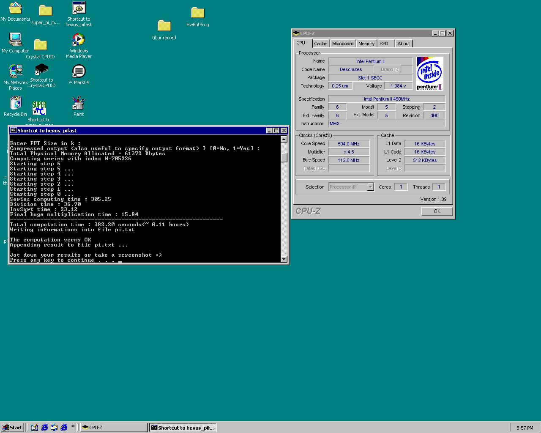Select My Network Places icon

[x=15, y=77]
